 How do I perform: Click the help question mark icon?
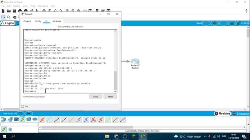click(x=246, y=11)
